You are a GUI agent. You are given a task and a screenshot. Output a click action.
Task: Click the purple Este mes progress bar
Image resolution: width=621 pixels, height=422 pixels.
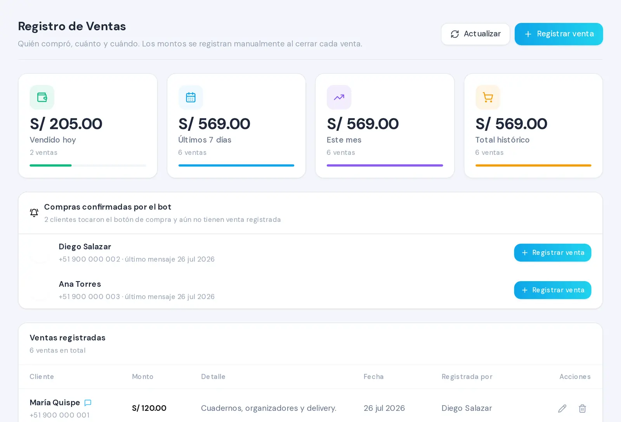point(385,166)
